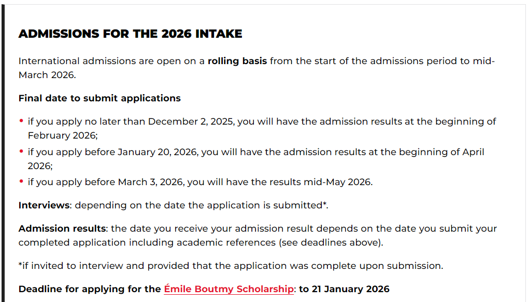Click the asterisk footnote about interview invitations
Image resolution: width=529 pixels, height=302 pixels.
pos(231,266)
